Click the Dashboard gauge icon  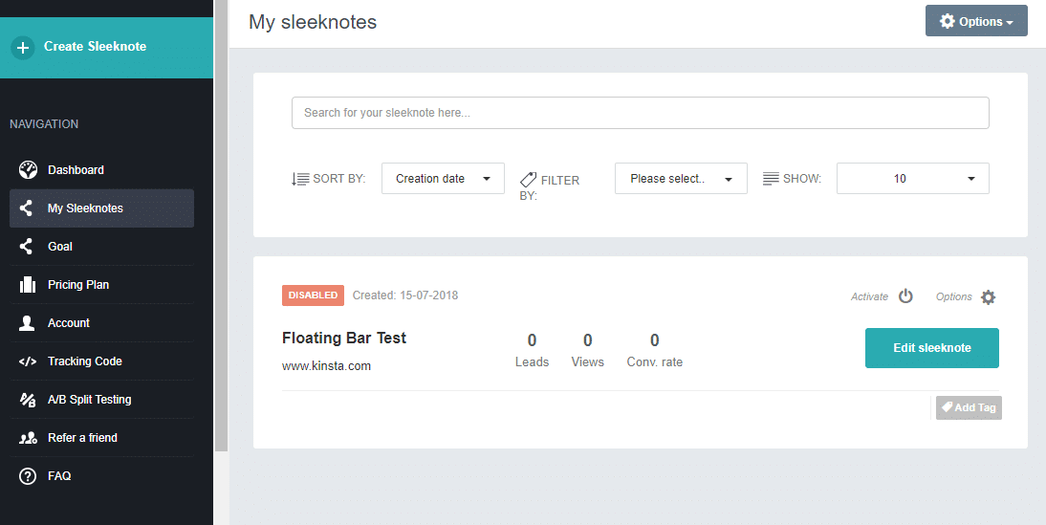[28, 170]
